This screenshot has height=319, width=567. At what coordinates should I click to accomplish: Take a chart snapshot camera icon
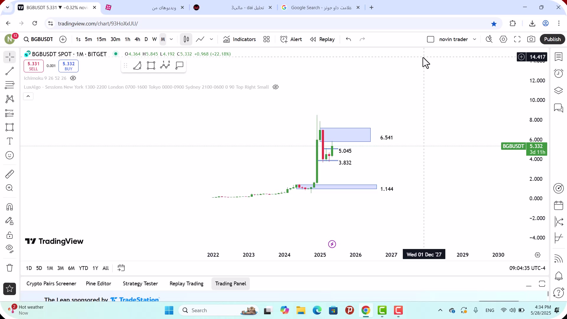point(531,39)
